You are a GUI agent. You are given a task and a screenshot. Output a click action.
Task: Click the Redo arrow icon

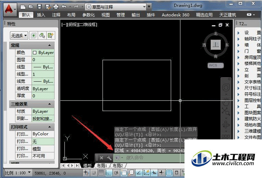click(x=76, y=6)
